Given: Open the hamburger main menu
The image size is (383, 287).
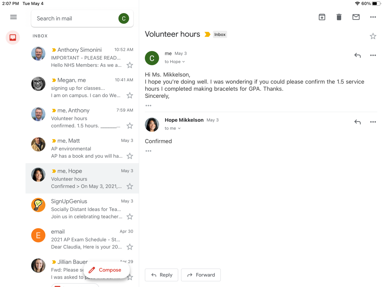Looking at the screenshot, I should click(13, 17).
